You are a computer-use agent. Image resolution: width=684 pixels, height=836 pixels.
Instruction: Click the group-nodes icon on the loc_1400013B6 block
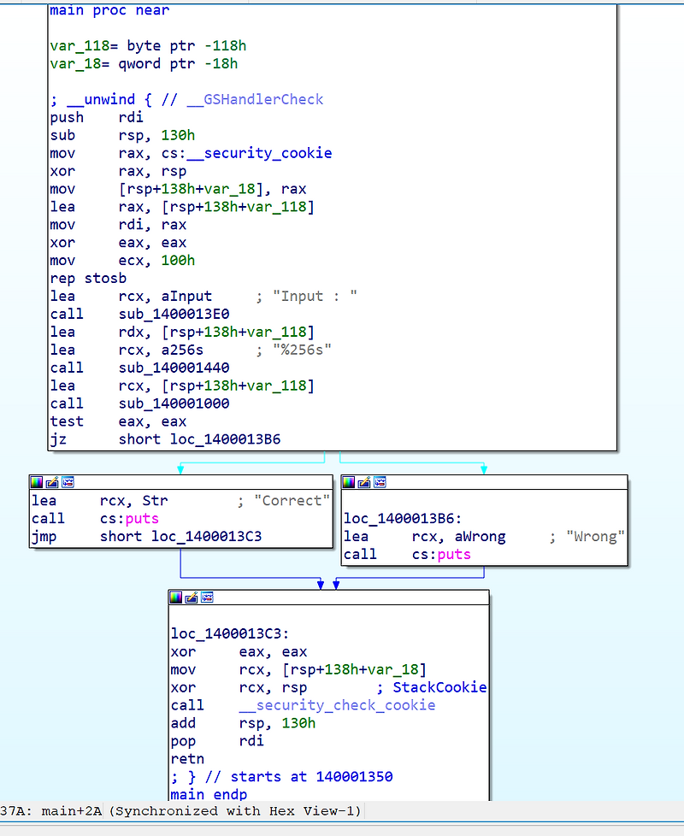coord(381,481)
